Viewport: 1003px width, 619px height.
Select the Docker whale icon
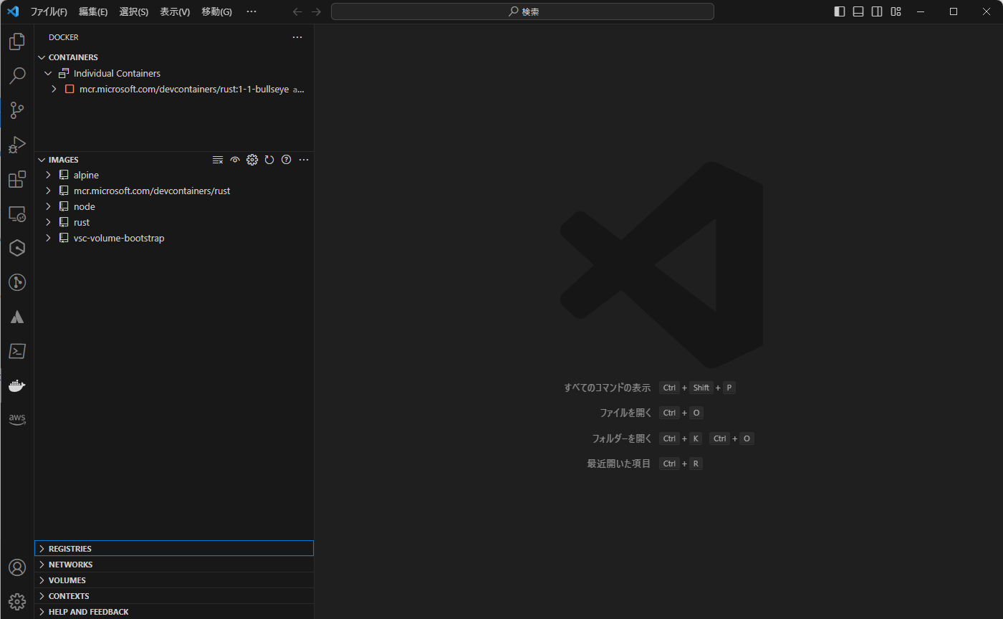[x=16, y=385]
